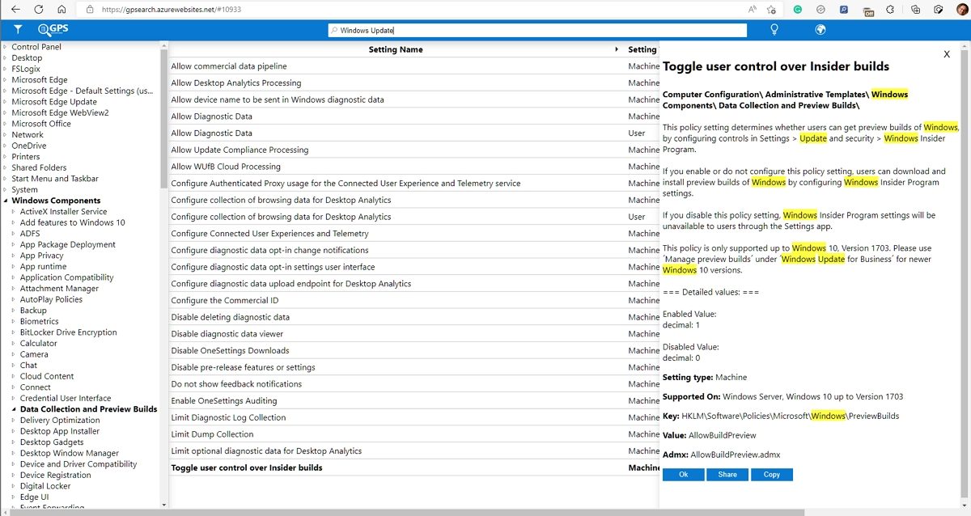Click the web capture screenshot icon
Viewport: 971px width, 516px height.
pyautogui.click(x=939, y=10)
